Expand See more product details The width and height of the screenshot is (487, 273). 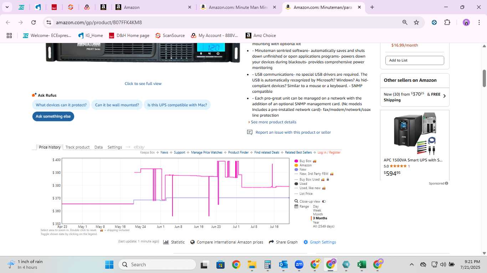pyautogui.click(x=273, y=122)
